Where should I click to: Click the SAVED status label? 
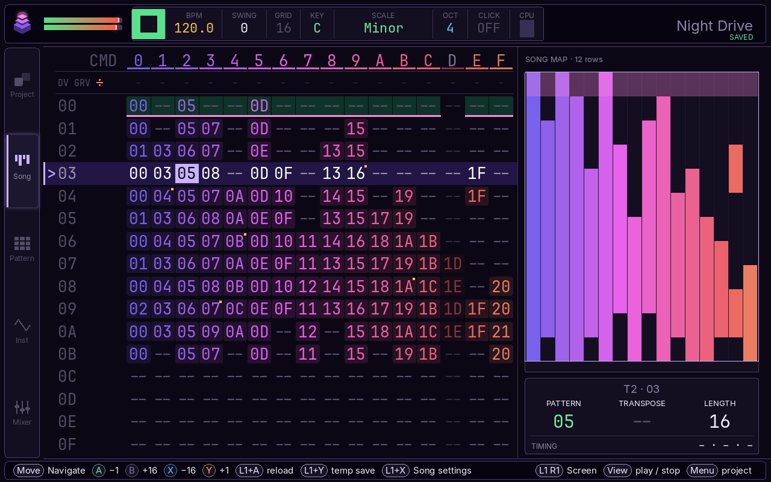click(741, 37)
